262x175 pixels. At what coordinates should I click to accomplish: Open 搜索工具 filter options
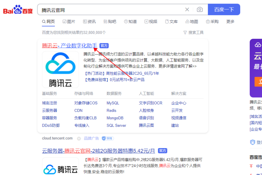point(193,33)
